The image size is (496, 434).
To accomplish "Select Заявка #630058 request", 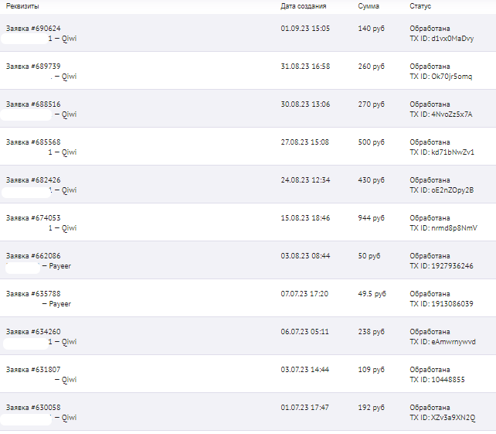I will click(x=33, y=408).
